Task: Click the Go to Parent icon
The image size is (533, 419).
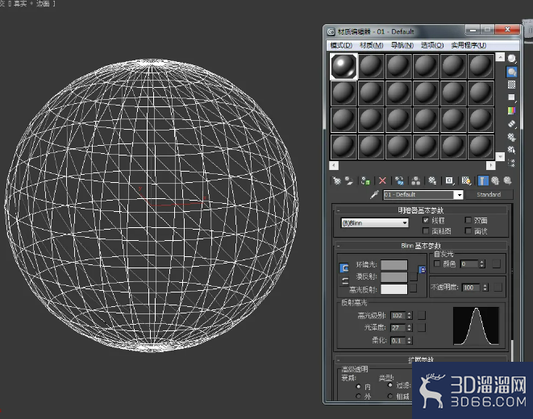Action: (x=495, y=180)
